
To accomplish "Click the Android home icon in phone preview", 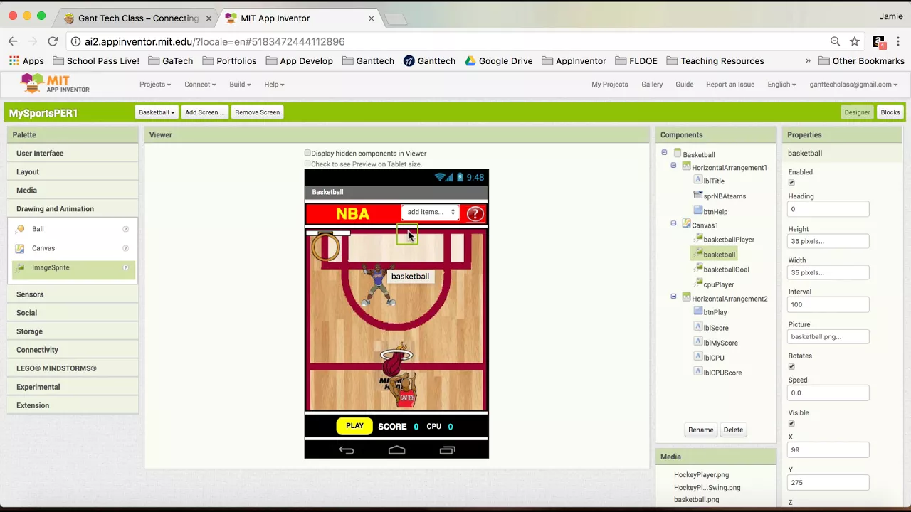I will pos(396,449).
